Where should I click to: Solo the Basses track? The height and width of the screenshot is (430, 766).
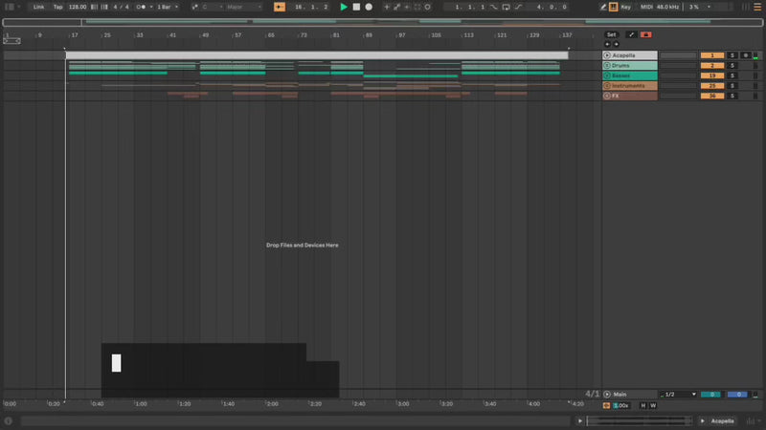pos(732,75)
